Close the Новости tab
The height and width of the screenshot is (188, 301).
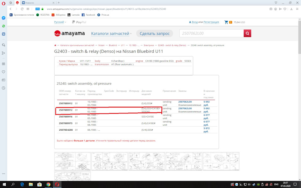pos(54,3)
